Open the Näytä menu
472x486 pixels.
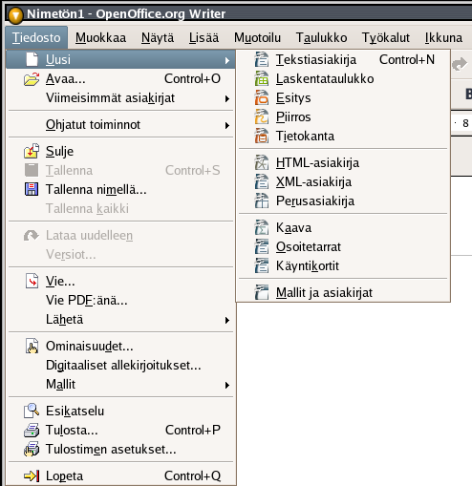pos(158,38)
